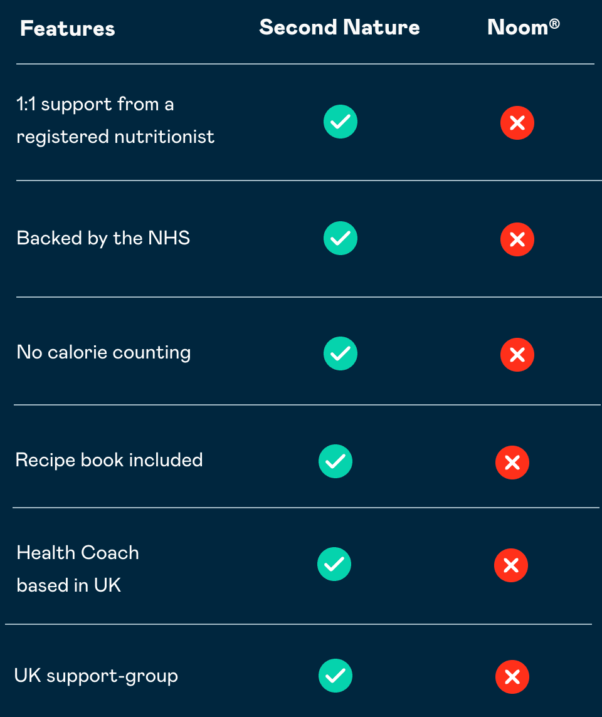Click red cross in No calorie counting row
602x717 pixels.
(x=517, y=354)
